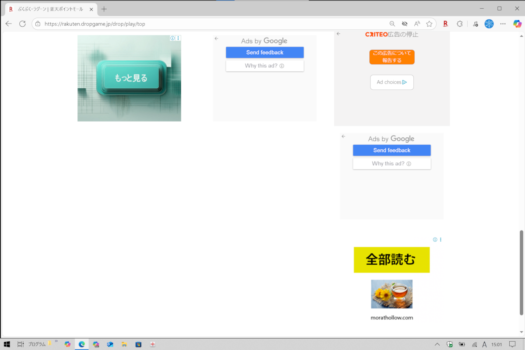Open Edge Settings and more menu
525x350 pixels.
[503, 24]
